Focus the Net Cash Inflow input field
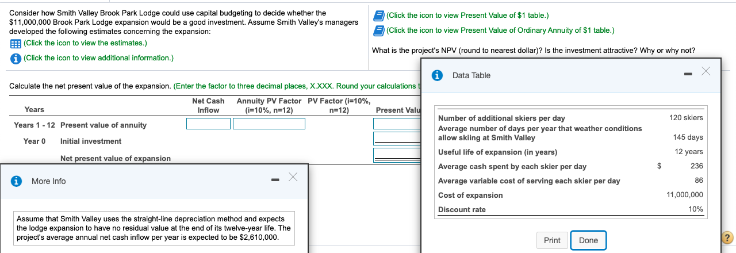 [208, 124]
